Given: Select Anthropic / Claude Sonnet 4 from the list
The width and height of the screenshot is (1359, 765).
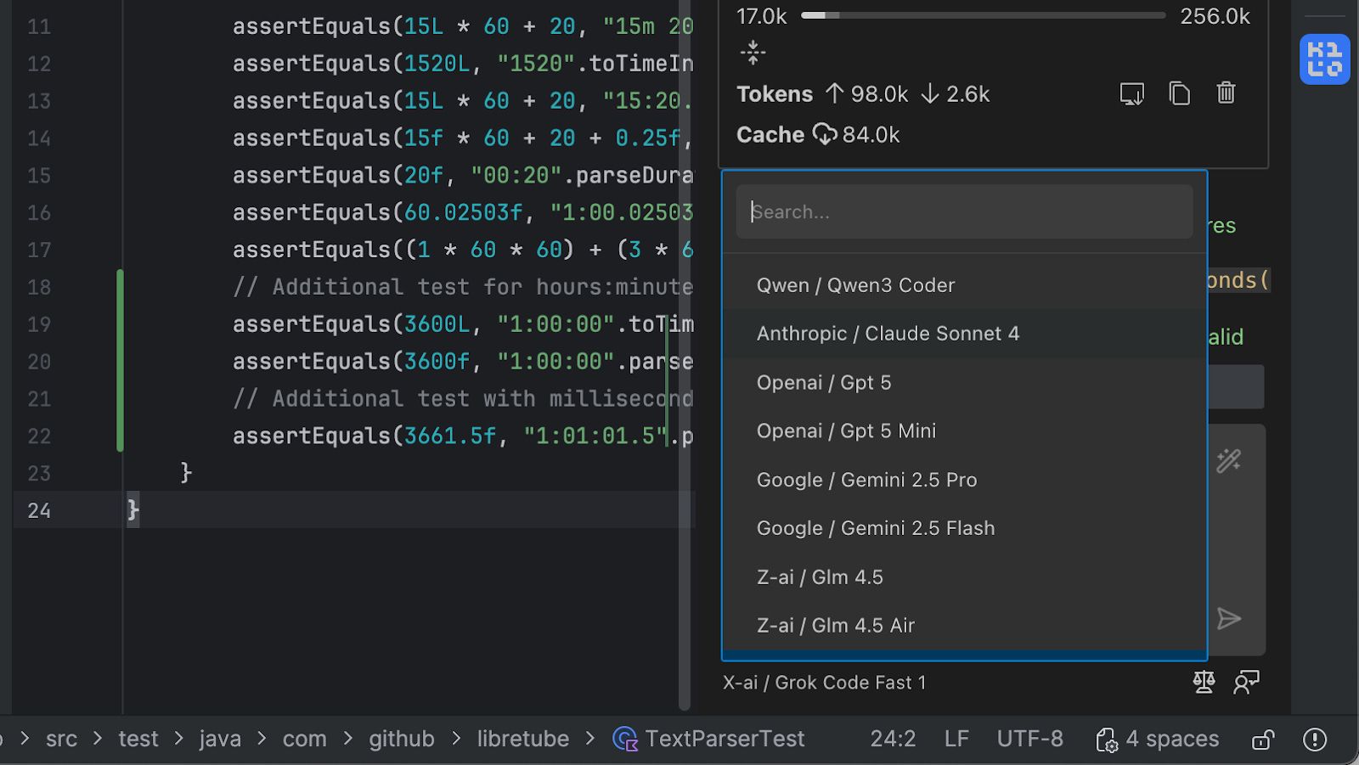Looking at the screenshot, I should tap(888, 333).
